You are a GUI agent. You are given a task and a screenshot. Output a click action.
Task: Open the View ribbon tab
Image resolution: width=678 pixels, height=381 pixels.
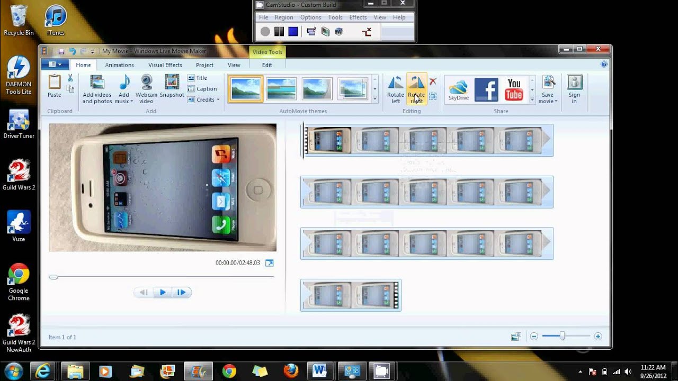tap(234, 65)
